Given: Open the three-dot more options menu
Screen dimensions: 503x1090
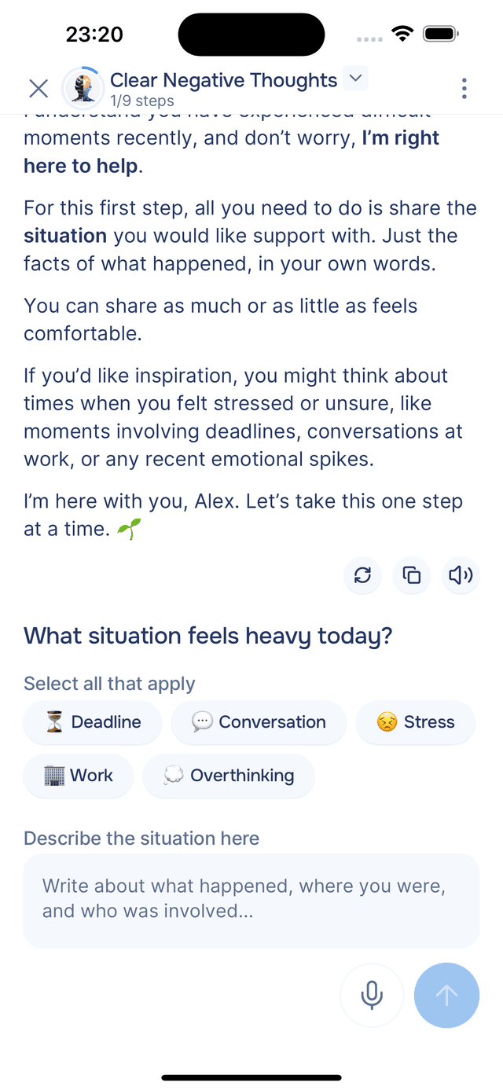Looking at the screenshot, I should click(464, 89).
